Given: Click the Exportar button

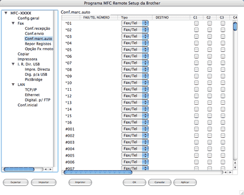Looking at the screenshot, I should (16, 182).
